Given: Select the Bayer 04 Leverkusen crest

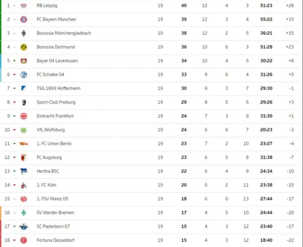Looking at the screenshot, I should [x=24, y=61].
